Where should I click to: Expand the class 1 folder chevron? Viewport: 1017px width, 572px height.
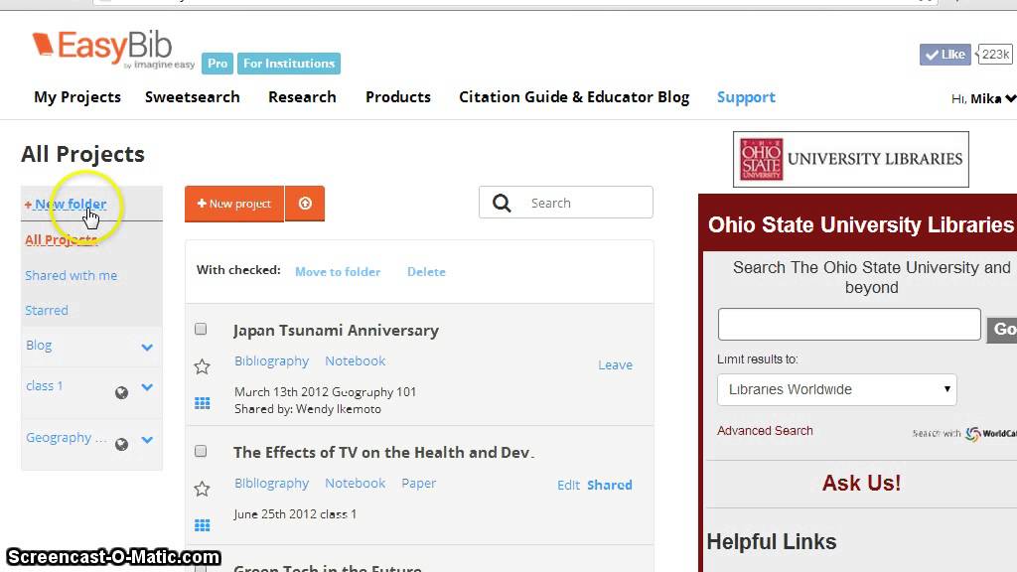147,387
